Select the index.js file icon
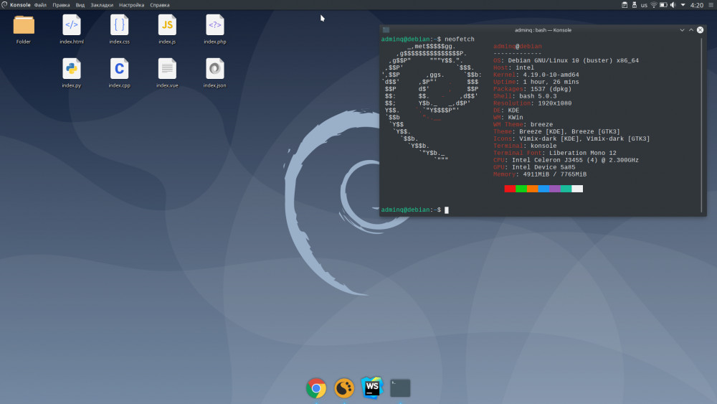 (x=167, y=26)
